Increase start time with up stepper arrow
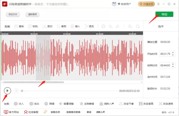The height and width of the screenshot is (116, 179). click(173, 52)
